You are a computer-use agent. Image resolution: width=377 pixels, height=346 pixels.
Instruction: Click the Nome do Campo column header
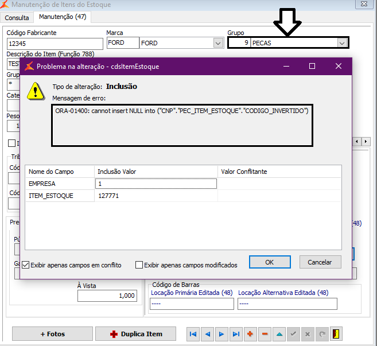pos(60,172)
